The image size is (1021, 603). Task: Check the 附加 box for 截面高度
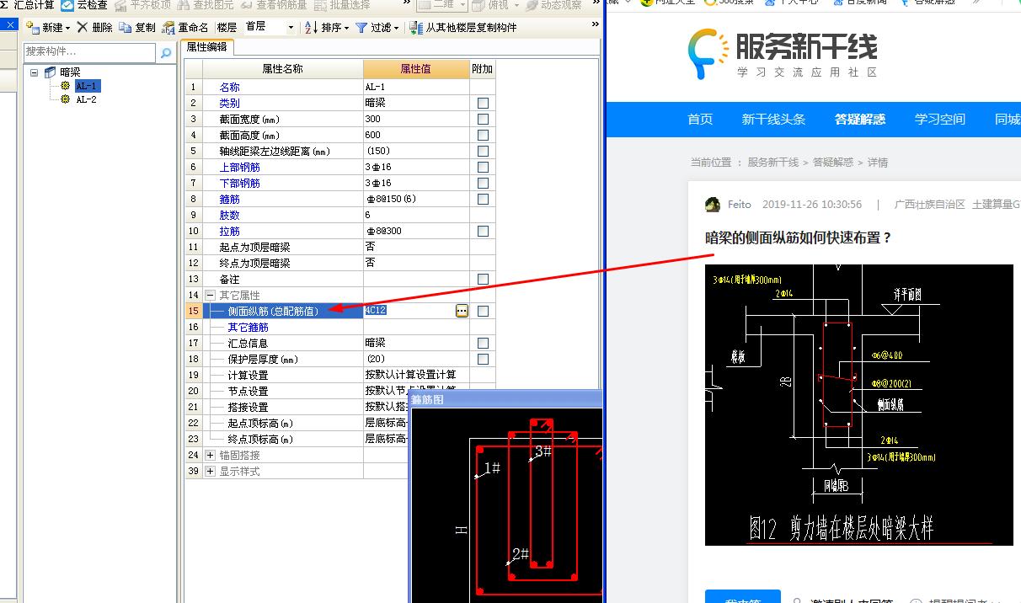[x=483, y=135]
